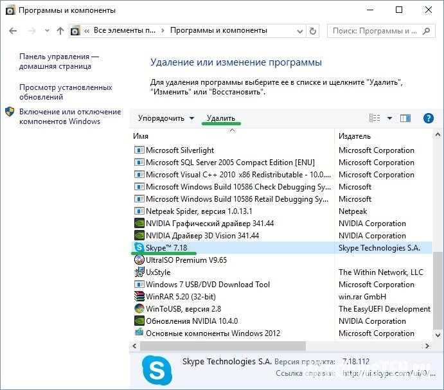Open Help with the question mark icon
Screen dimensions: 444x390
[x=429, y=118]
